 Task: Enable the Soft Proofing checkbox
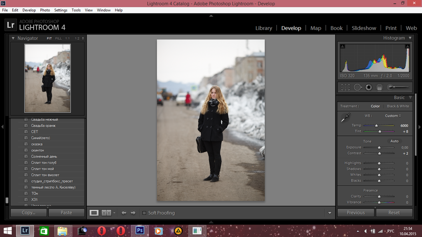pyautogui.click(x=144, y=213)
